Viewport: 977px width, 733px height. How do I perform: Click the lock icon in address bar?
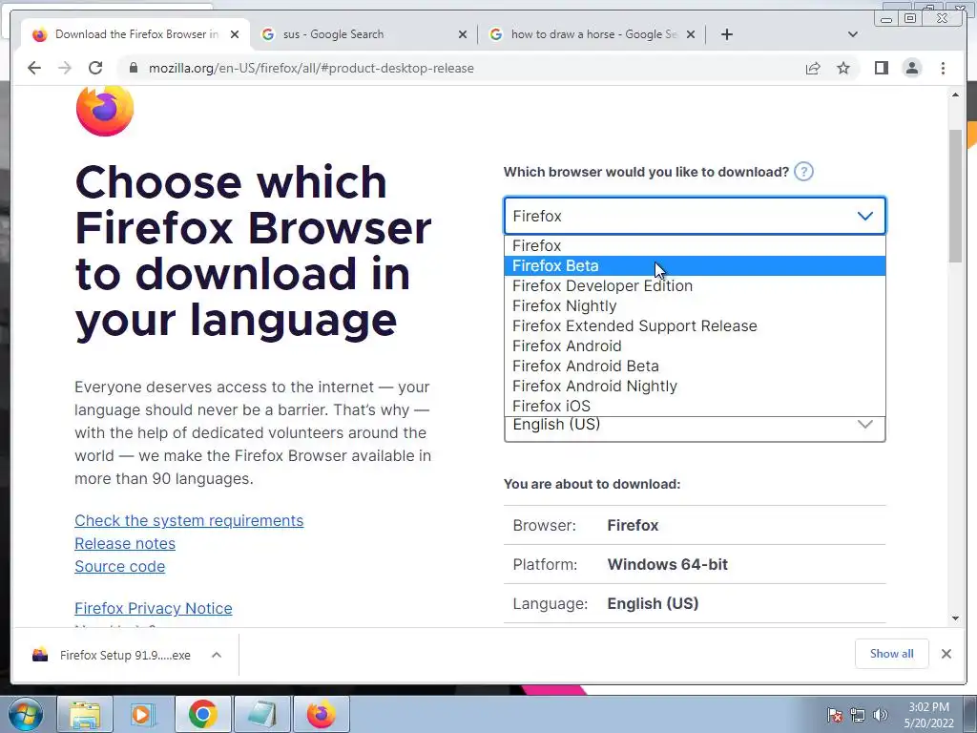tap(134, 68)
